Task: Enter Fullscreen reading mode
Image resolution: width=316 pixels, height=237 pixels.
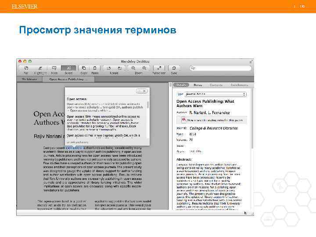Action: pos(159,68)
